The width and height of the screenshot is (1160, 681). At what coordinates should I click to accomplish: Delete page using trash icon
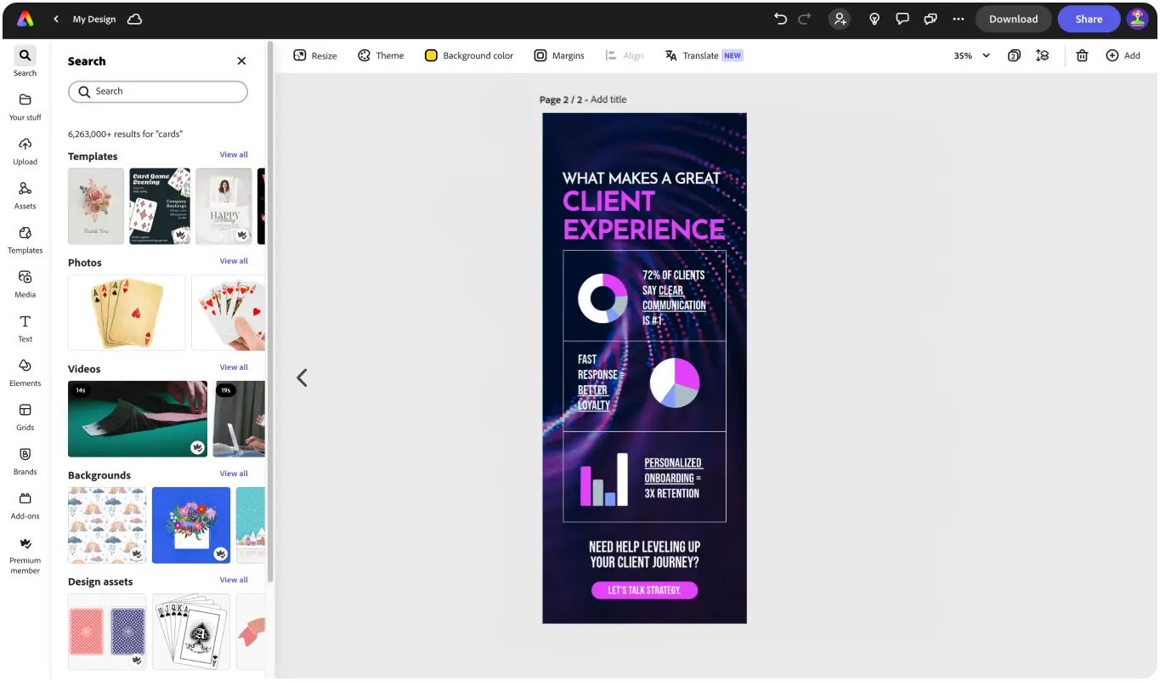click(x=1082, y=55)
